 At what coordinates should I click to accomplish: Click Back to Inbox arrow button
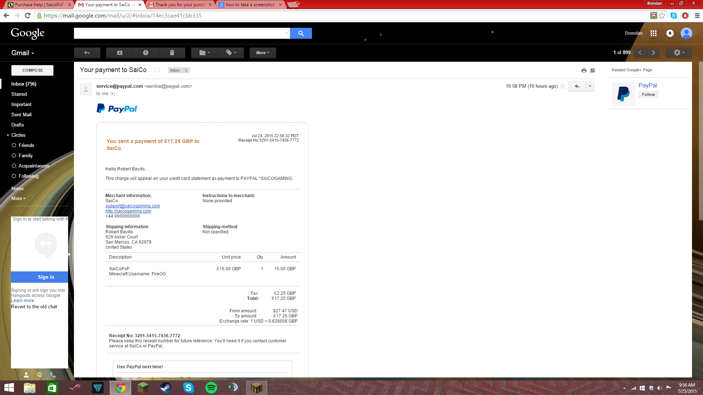[x=87, y=53]
